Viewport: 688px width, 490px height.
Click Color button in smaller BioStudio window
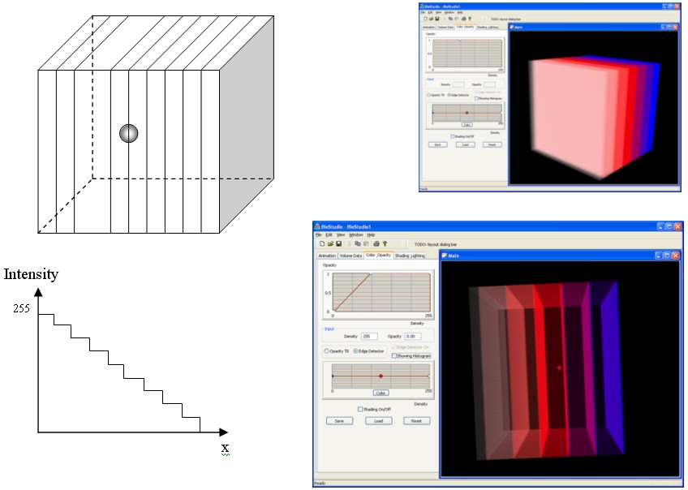coord(467,125)
